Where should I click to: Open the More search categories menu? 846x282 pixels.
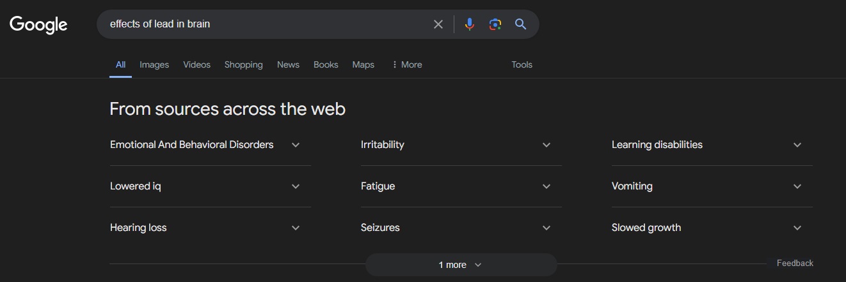click(406, 64)
